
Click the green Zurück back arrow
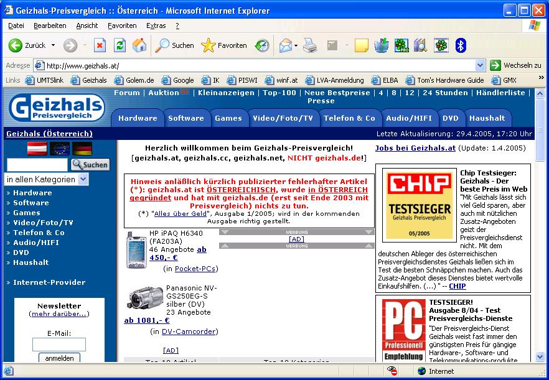tap(16, 45)
